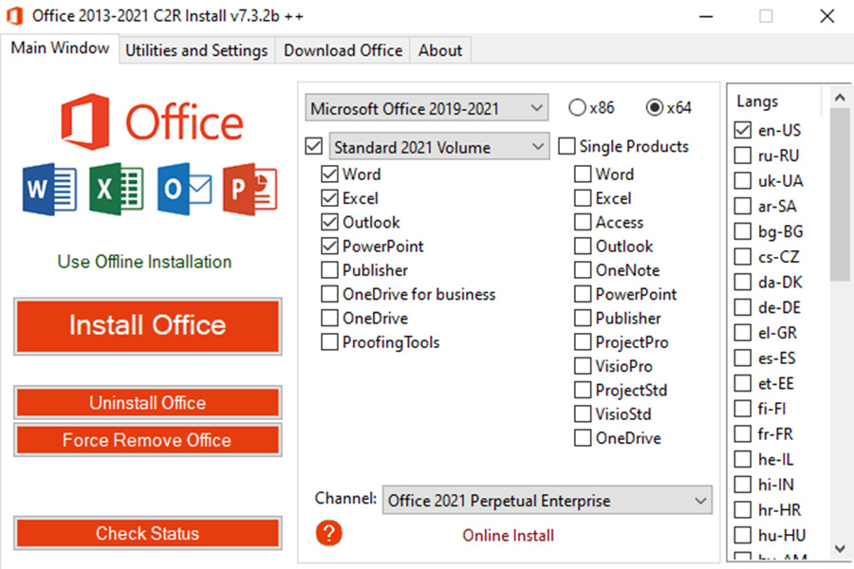854x569 pixels.
Task: Check the bg-BG language
Action: (742, 231)
